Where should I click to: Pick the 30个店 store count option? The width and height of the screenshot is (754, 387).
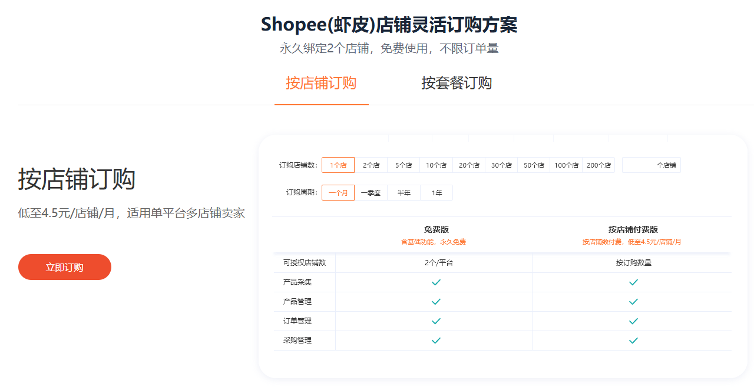[501, 165]
